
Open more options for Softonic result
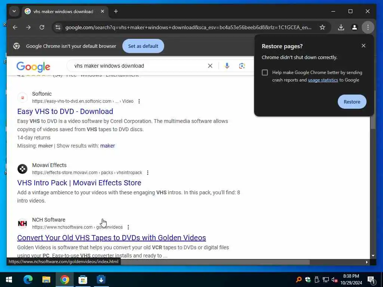pos(139,101)
